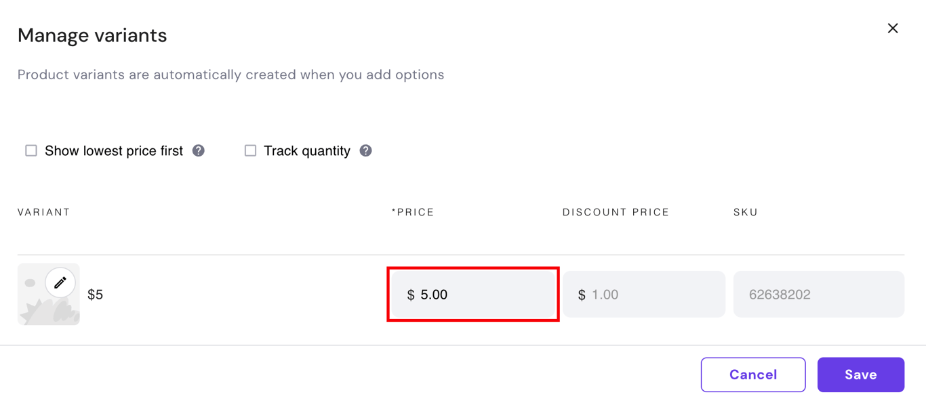Click the question mark beside 'Track quantity'
The width and height of the screenshot is (926, 401).
pos(365,150)
